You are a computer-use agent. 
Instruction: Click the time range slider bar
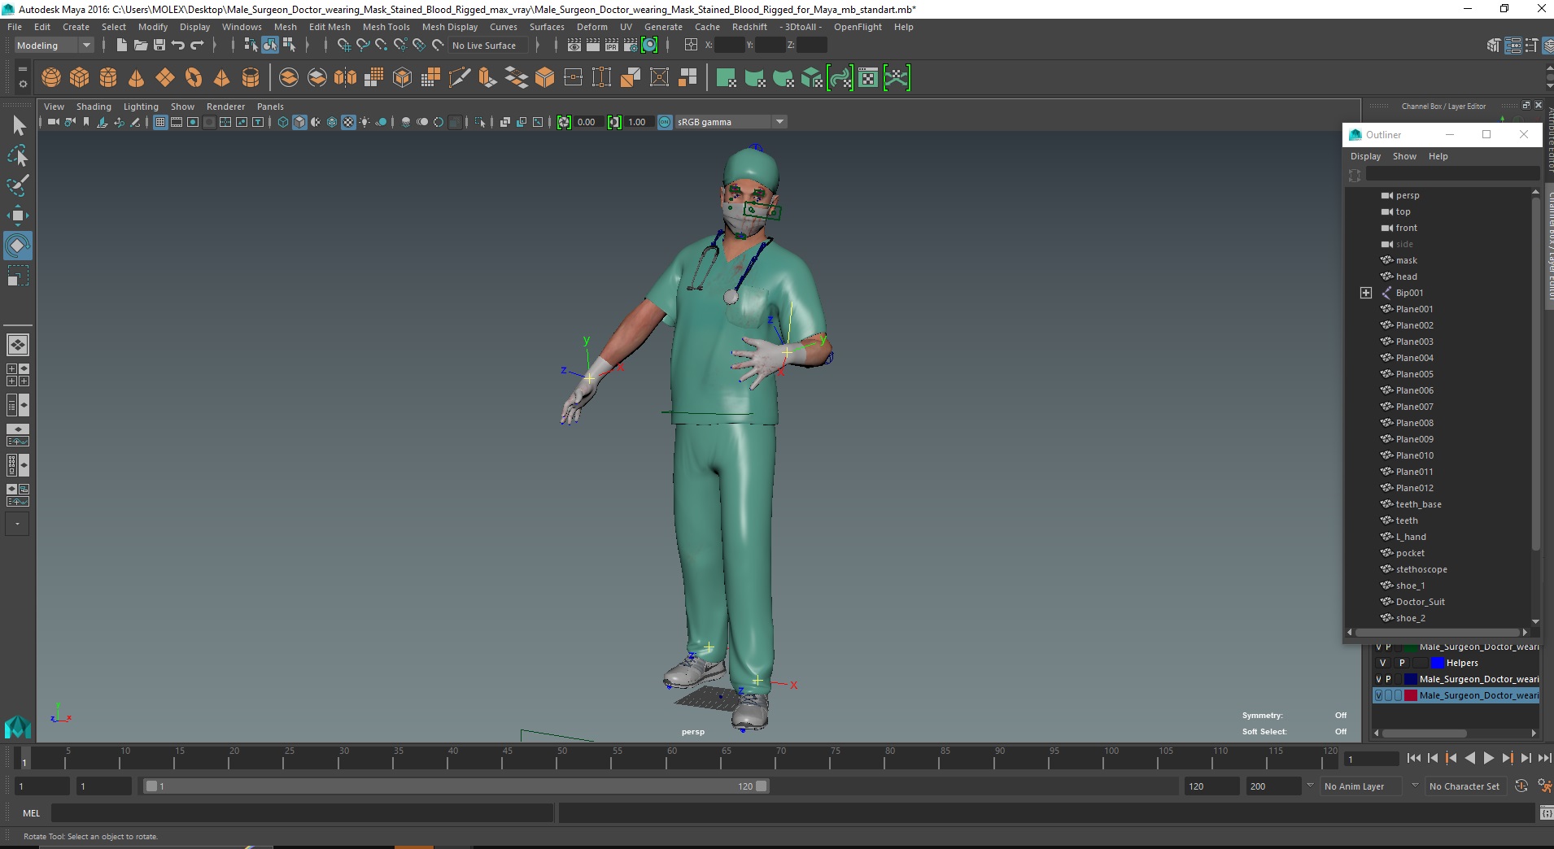tap(456, 786)
